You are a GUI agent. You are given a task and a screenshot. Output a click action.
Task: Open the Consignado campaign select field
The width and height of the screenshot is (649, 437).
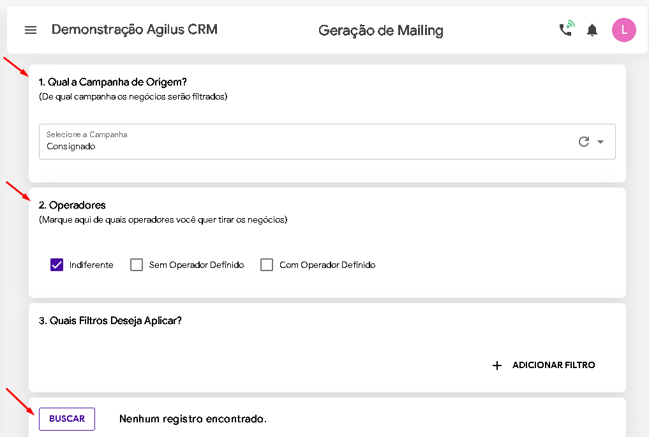click(327, 142)
